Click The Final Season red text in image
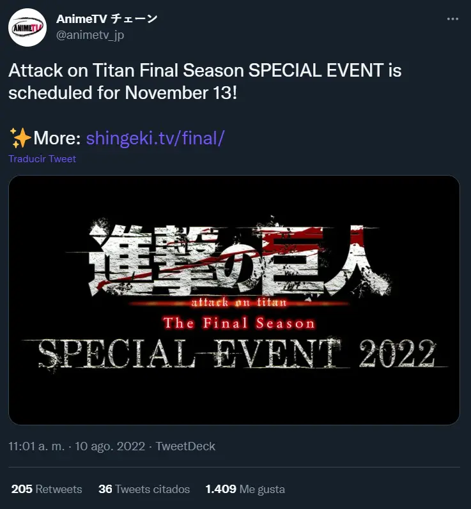 pos(240,323)
